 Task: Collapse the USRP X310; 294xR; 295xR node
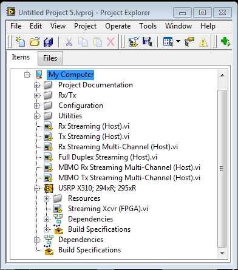36,188
